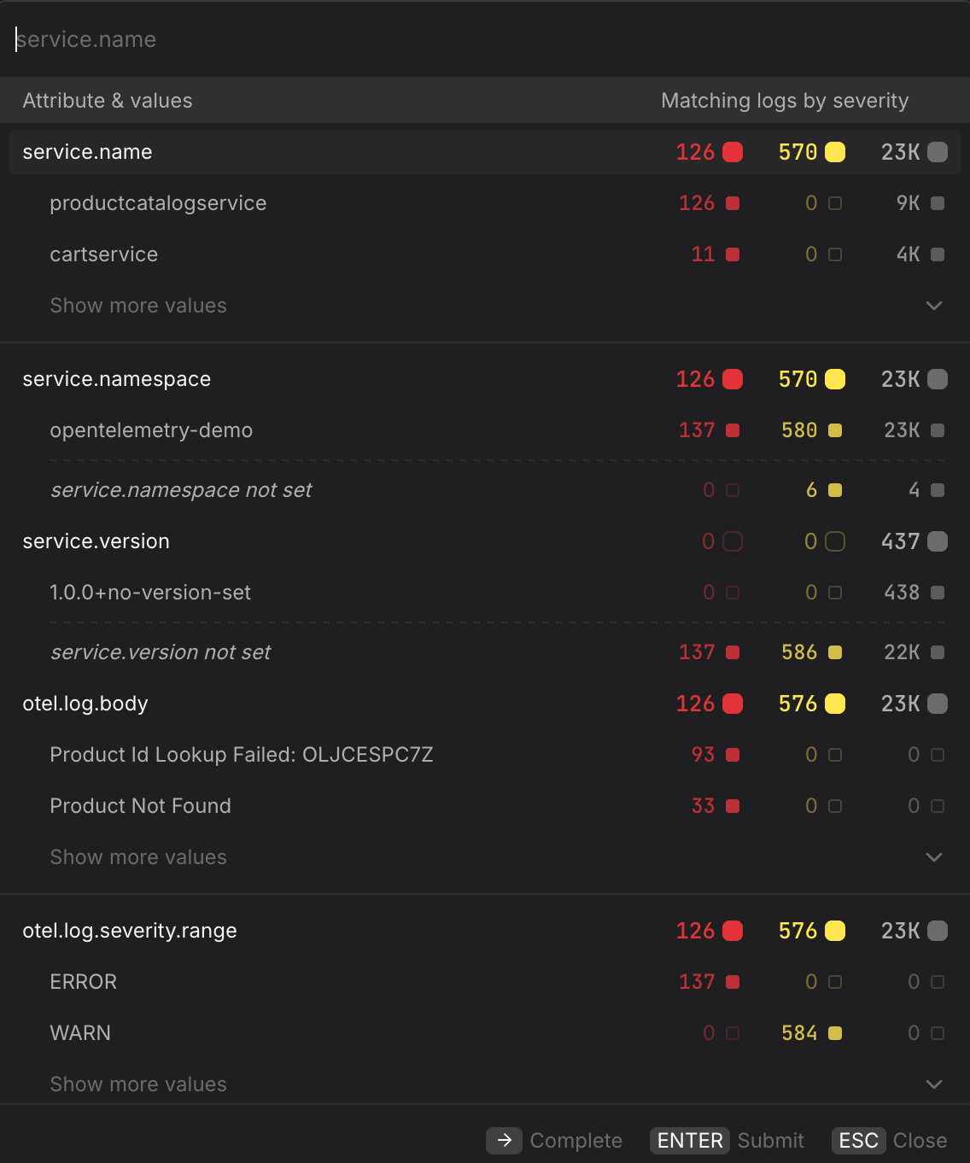Click yellow warning indicator in service.namespace row
970x1163 pixels.
835,379
